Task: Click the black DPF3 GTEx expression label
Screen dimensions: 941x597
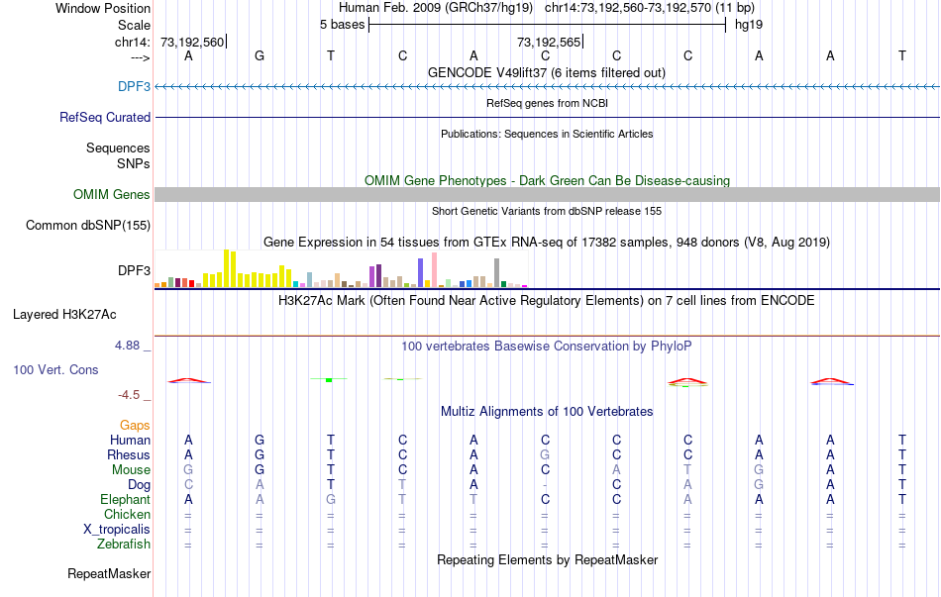Action: tap(134, 270)
